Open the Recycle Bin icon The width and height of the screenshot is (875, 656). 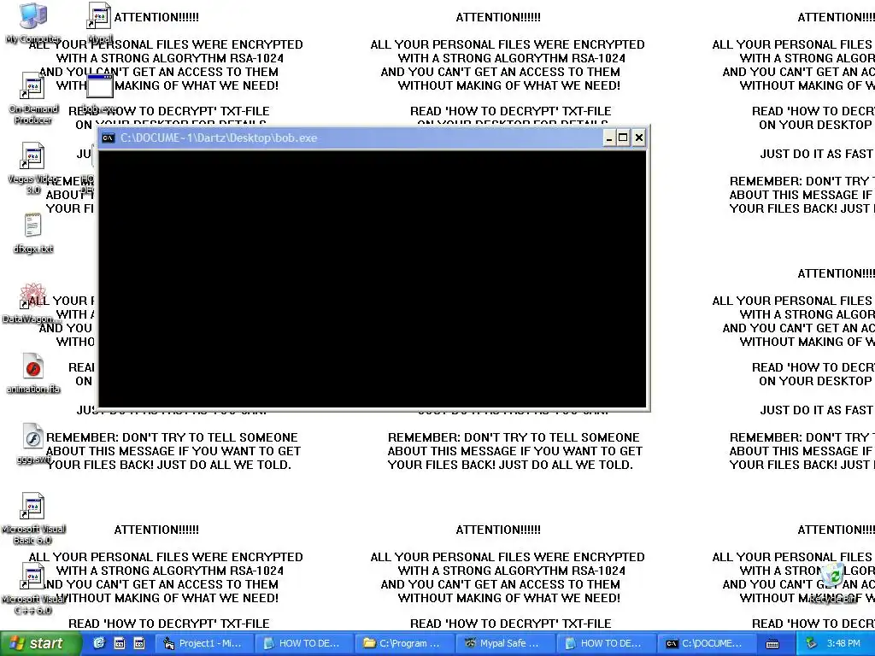pyautogui.click(x=834, y=583)
